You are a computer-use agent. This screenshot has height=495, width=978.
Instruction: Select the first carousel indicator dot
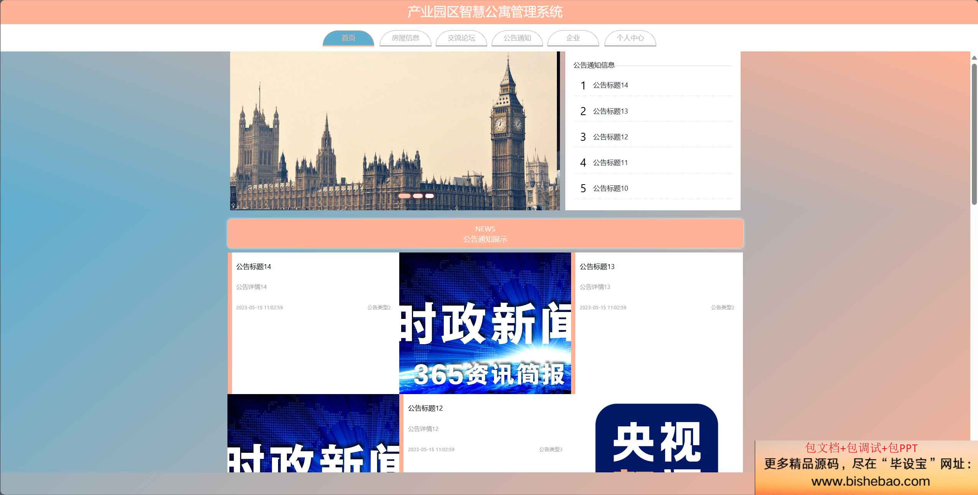[404, 196]
